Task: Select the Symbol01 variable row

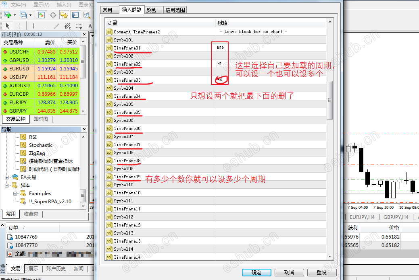Action: tap(215, 40)
